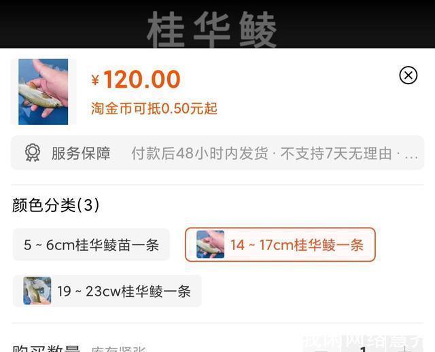The height and width of the screenshot is (352, 435).
Task: Open the 付款后48小时内发货 shipping info
Action: [200, 153]
